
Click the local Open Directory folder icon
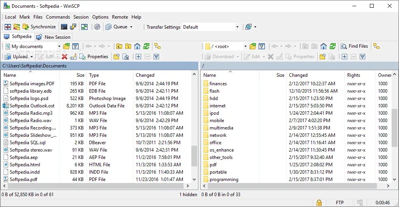[x=66, y=47]
